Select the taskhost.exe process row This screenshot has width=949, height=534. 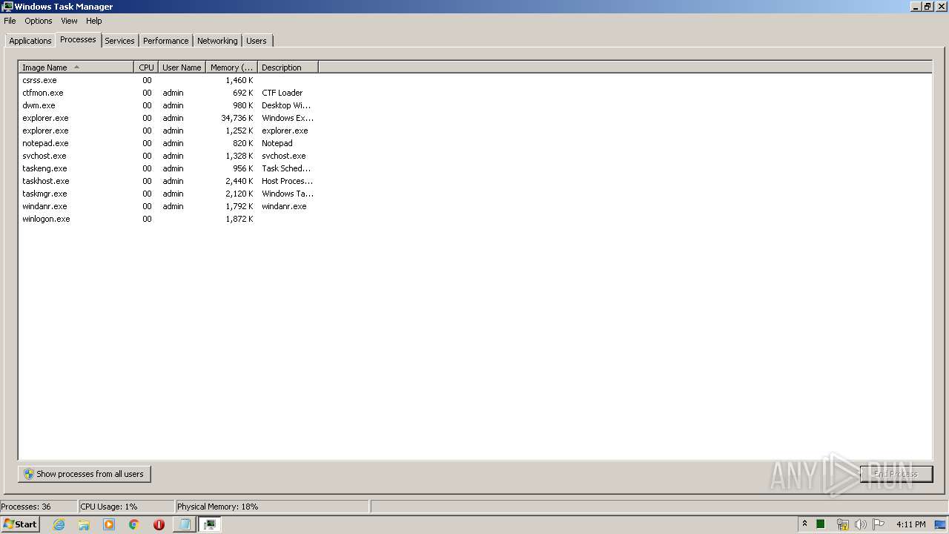click(169, 181)
